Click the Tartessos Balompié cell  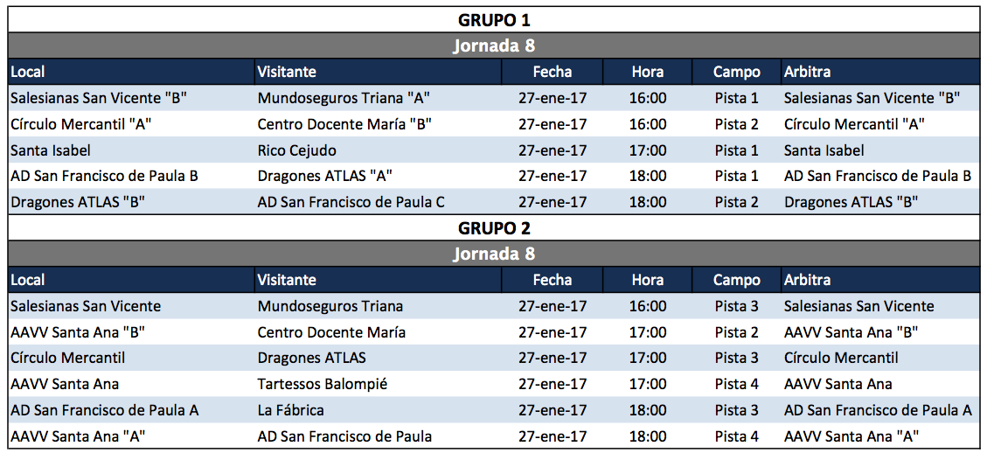click(323, 384)
